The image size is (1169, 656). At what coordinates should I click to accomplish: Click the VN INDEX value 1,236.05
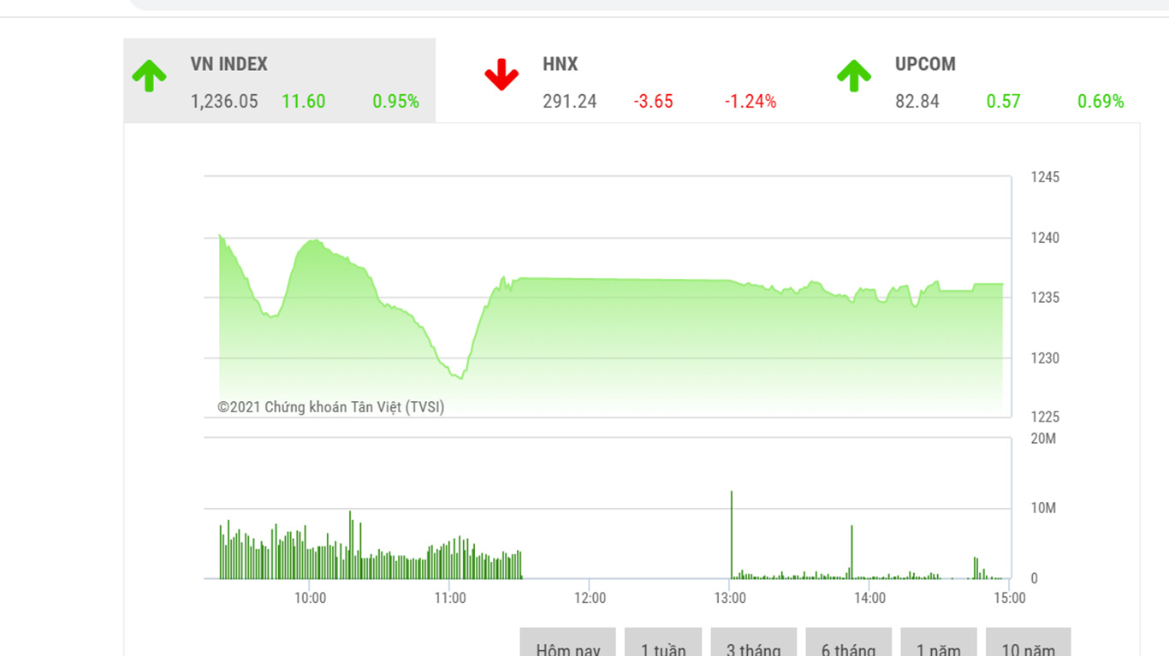[x=224, y=102]
